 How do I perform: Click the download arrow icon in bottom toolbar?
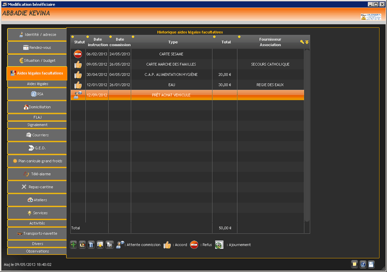point(100,245)
